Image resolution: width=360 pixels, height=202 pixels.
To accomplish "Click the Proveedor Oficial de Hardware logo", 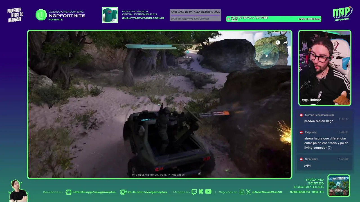I will [x=15, y=15].
